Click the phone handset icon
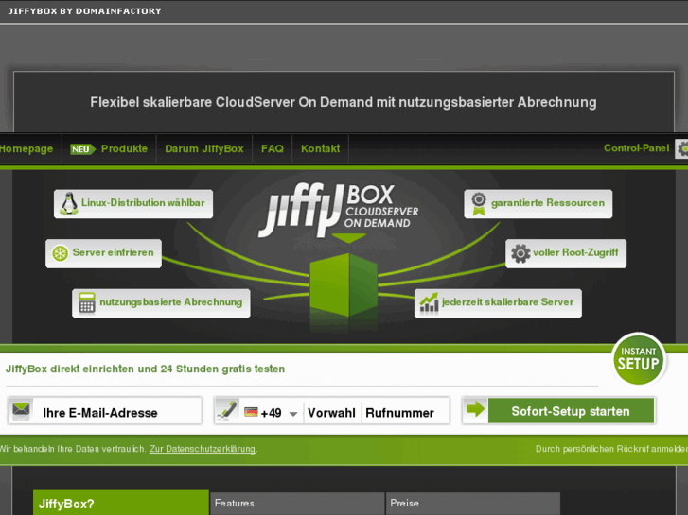 [x=227, y=410]
